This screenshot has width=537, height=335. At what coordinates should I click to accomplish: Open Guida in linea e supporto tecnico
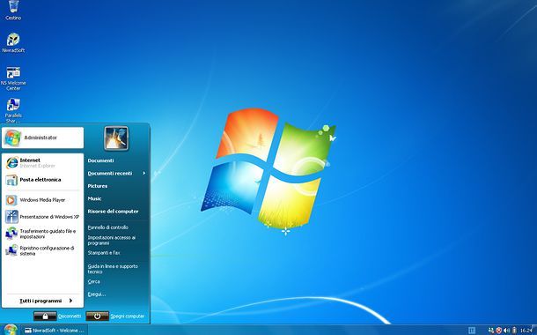(113, 269)
